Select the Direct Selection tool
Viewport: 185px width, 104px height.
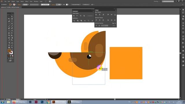[x=12, y=16]
